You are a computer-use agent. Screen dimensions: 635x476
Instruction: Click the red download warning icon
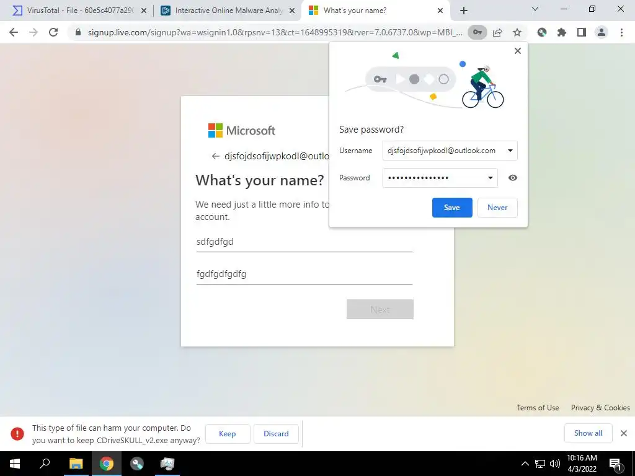[x=17, y=433]
